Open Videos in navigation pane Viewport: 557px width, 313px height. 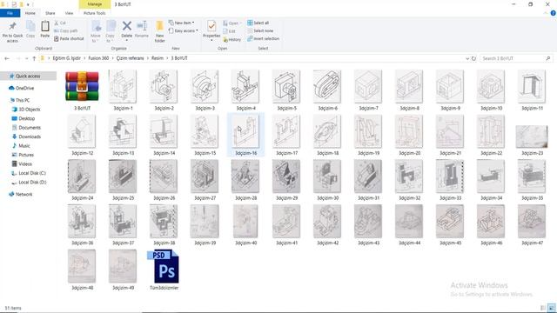pyautogui.click(x=25, y=164)
